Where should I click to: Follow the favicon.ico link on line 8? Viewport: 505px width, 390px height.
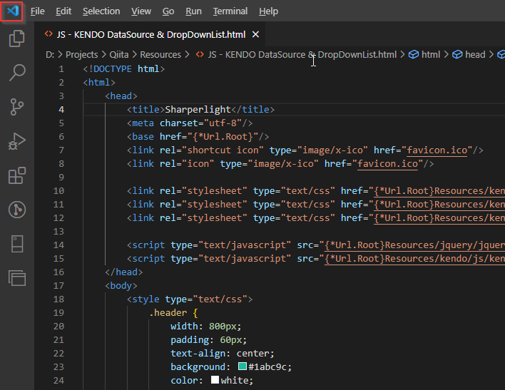point(387,164)
